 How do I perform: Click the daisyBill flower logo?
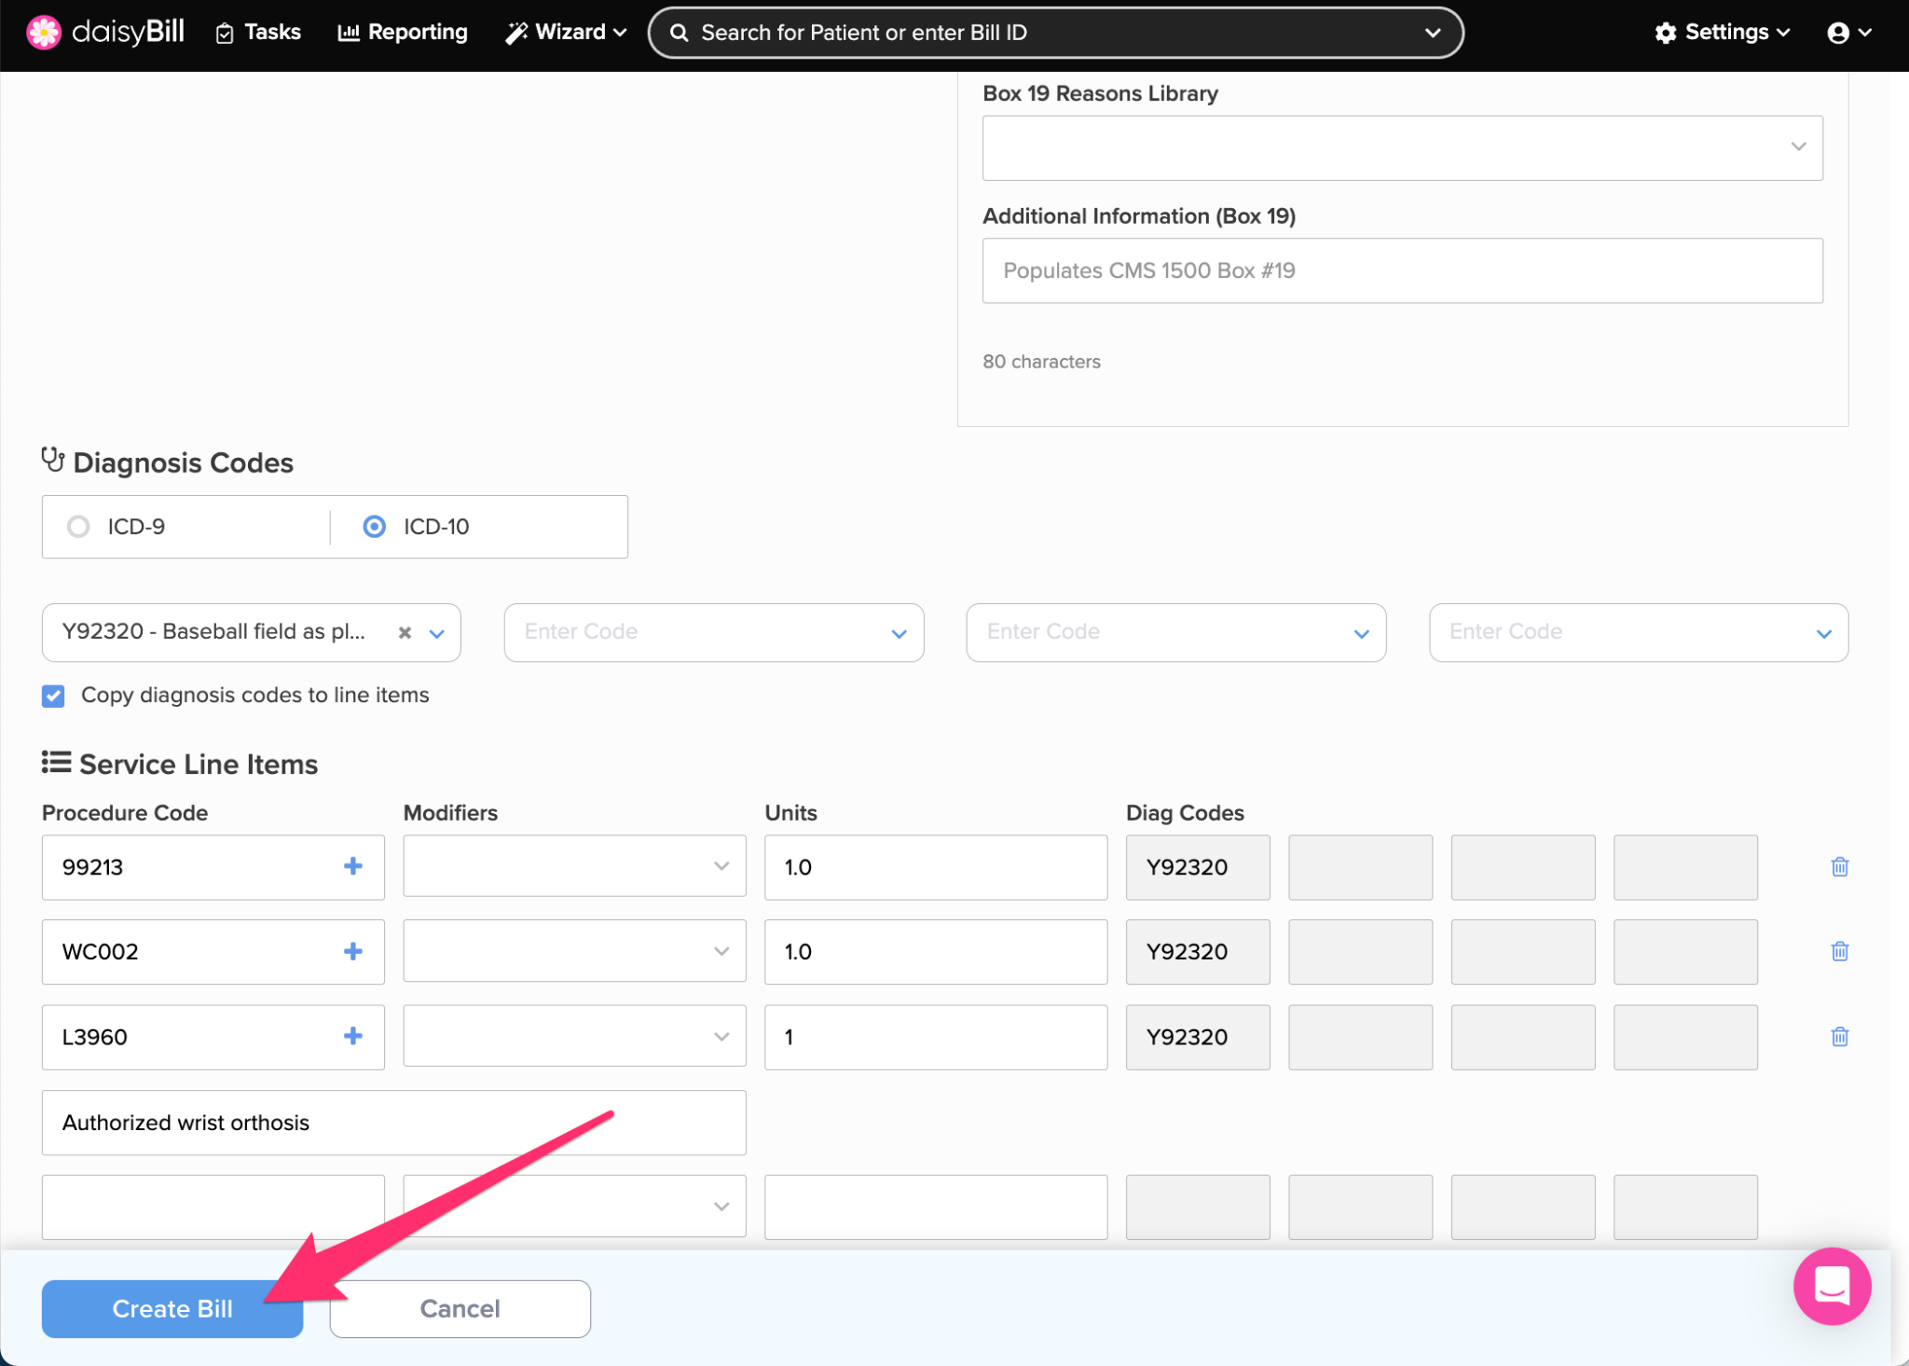[x=43, y=32]
